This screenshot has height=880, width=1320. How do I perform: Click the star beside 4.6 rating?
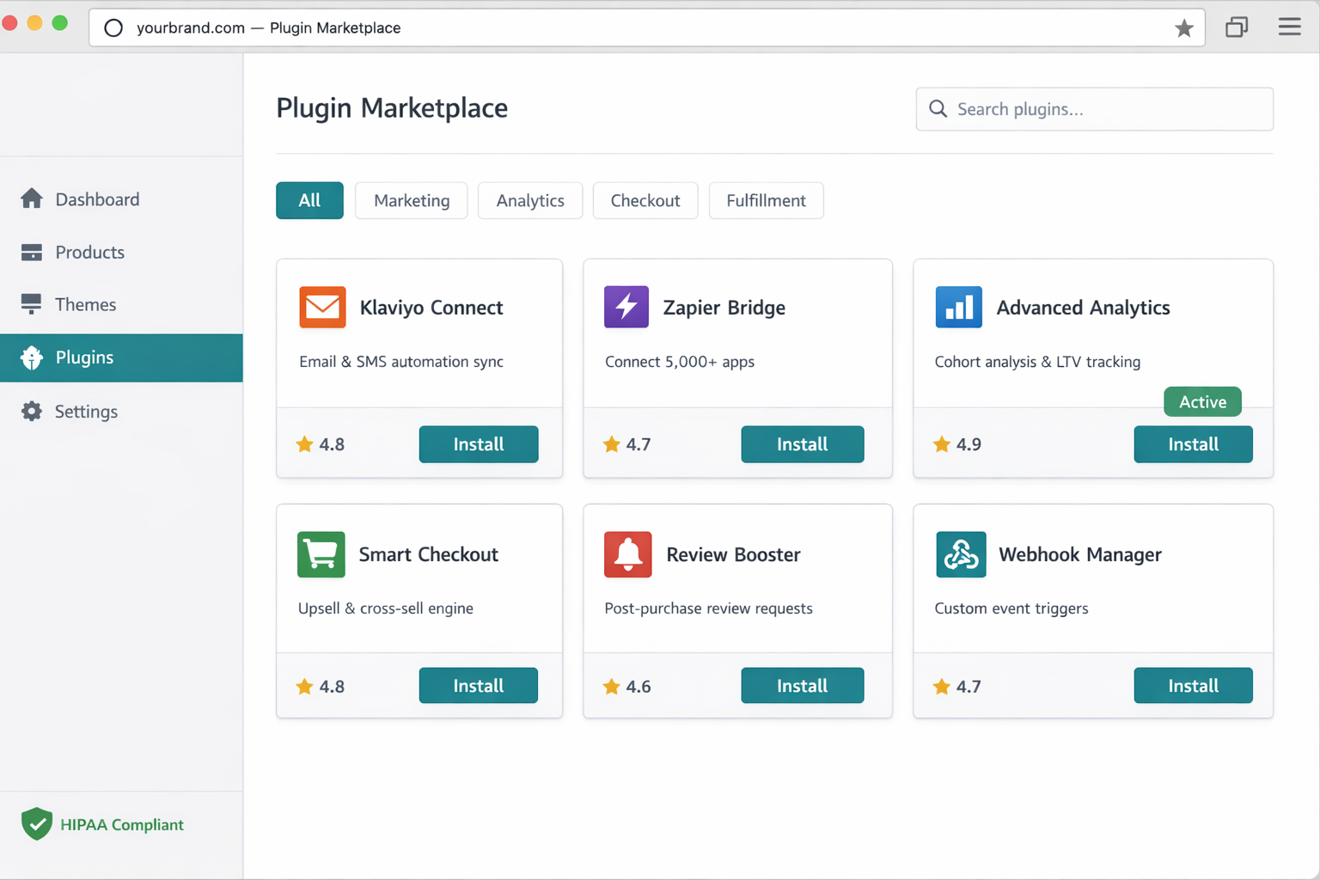(611, 687)
